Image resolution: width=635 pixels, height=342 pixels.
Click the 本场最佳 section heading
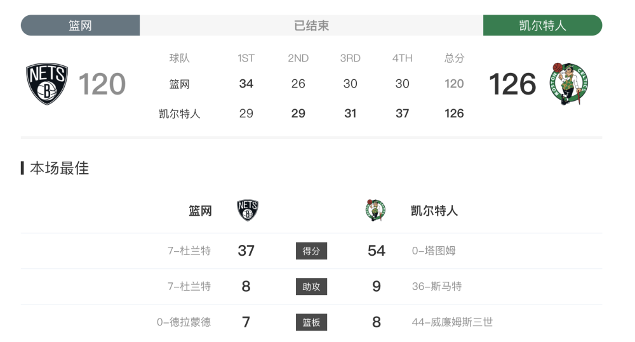pos(59,168)
